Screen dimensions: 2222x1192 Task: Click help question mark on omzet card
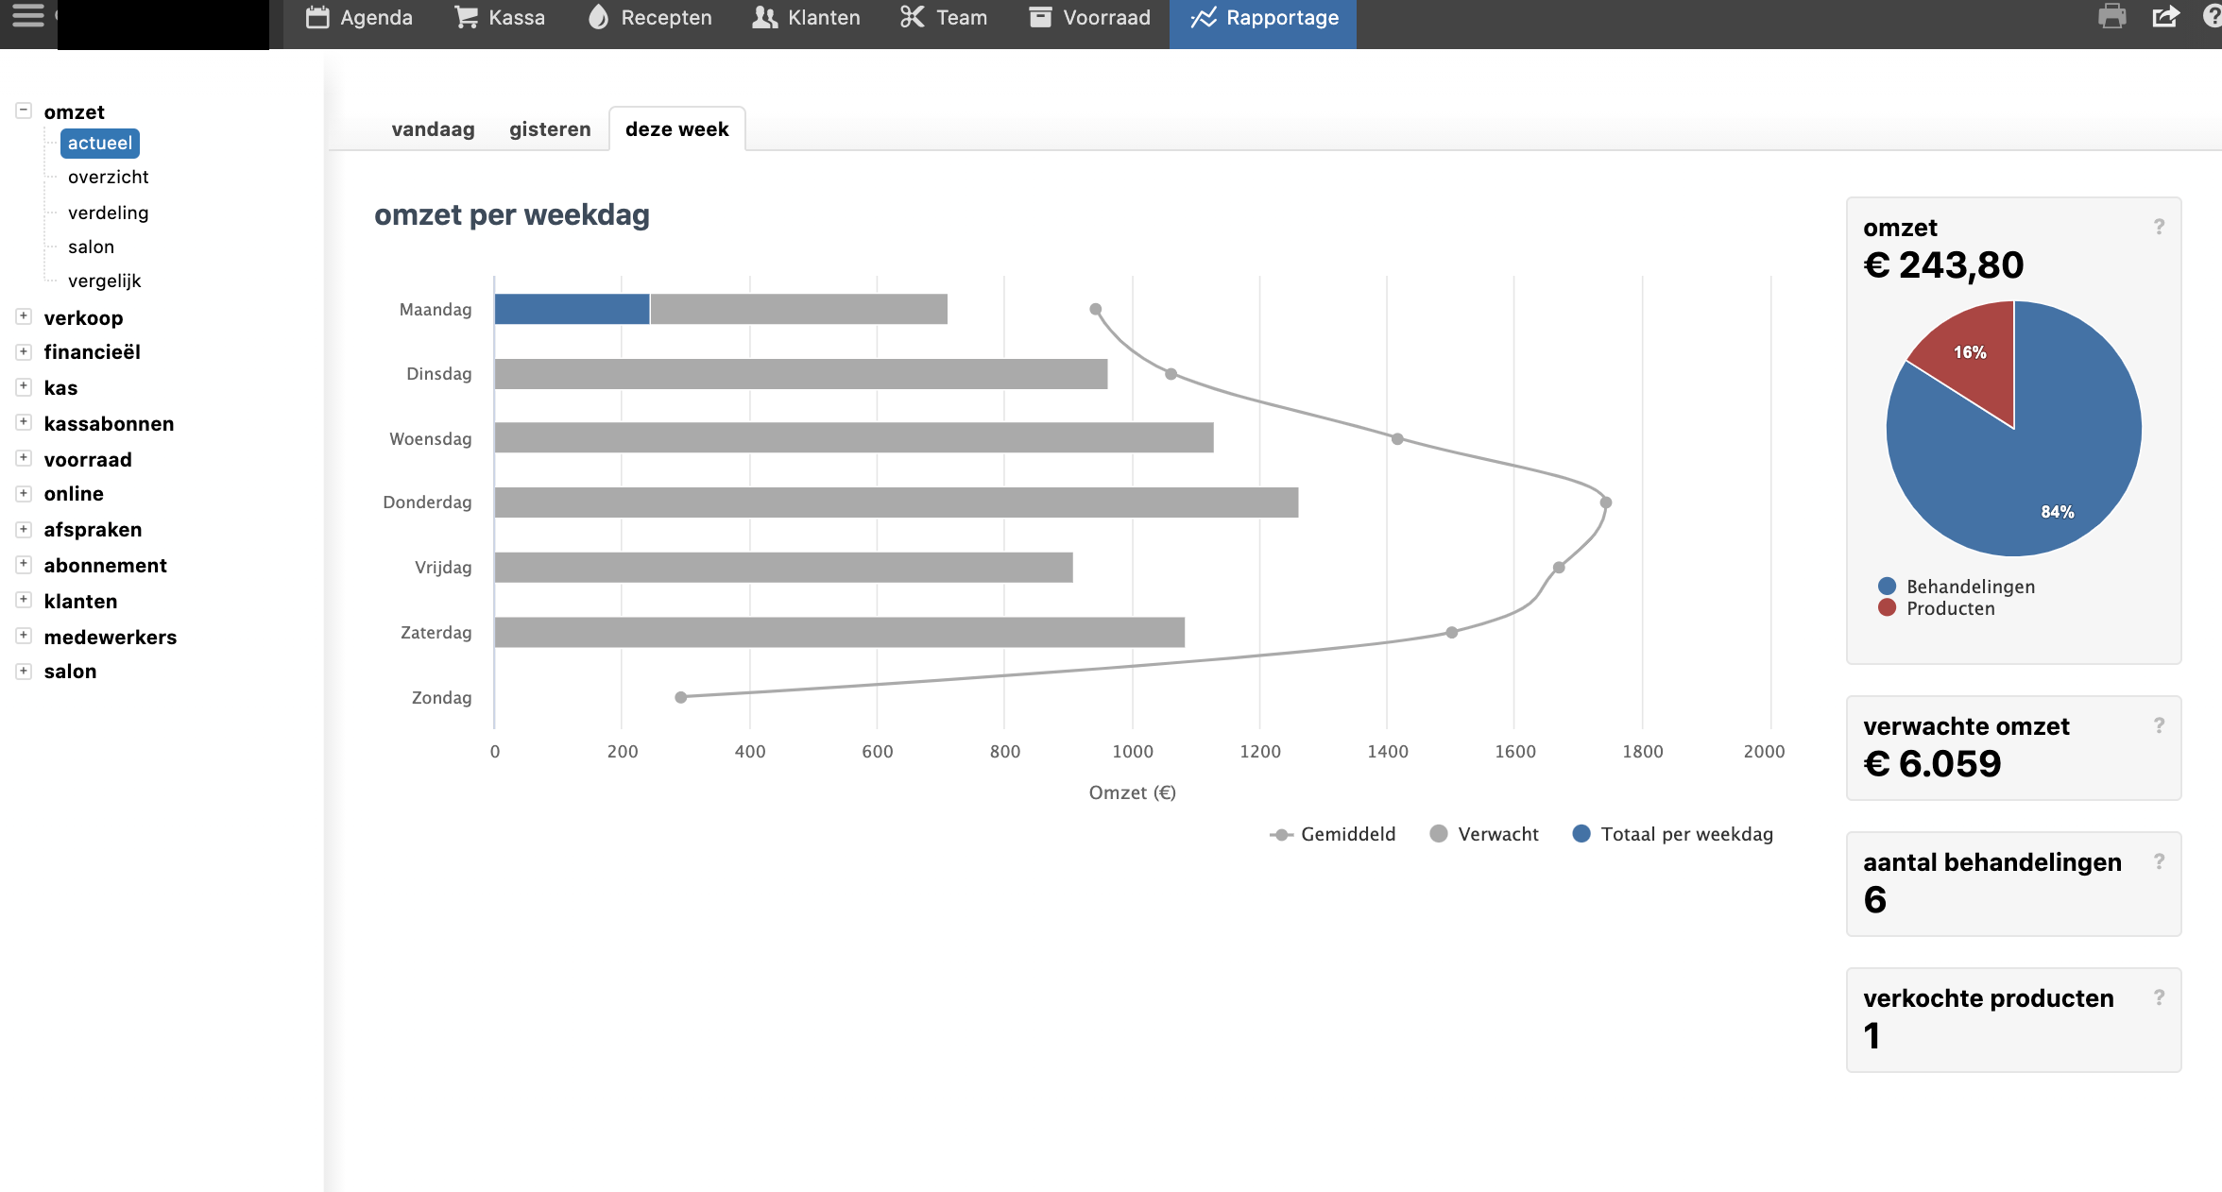pos(2159,227)
